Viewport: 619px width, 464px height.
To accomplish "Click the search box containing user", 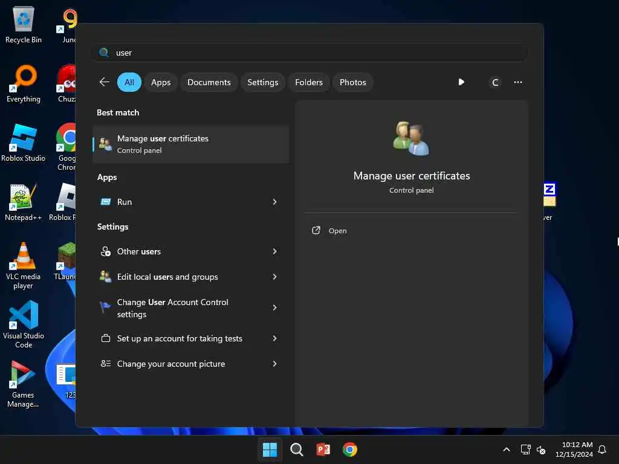I will pyautogui.click(x=309, y=53).
